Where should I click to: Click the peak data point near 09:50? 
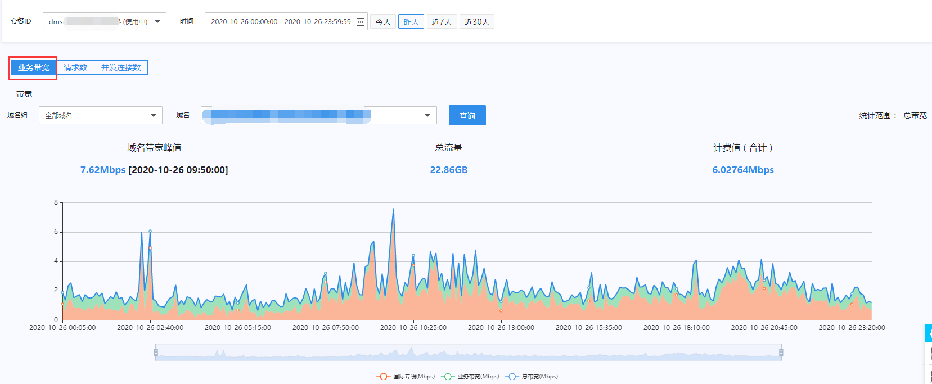coord(393,209)
